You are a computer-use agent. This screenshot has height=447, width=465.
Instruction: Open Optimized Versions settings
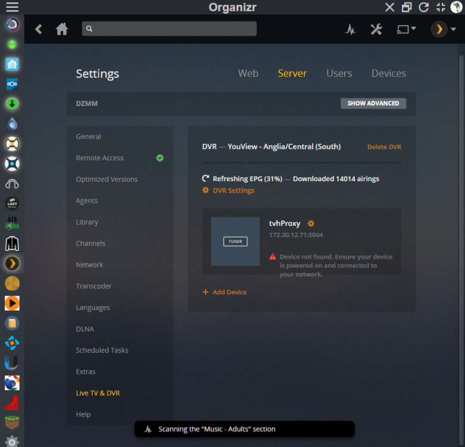107,179
